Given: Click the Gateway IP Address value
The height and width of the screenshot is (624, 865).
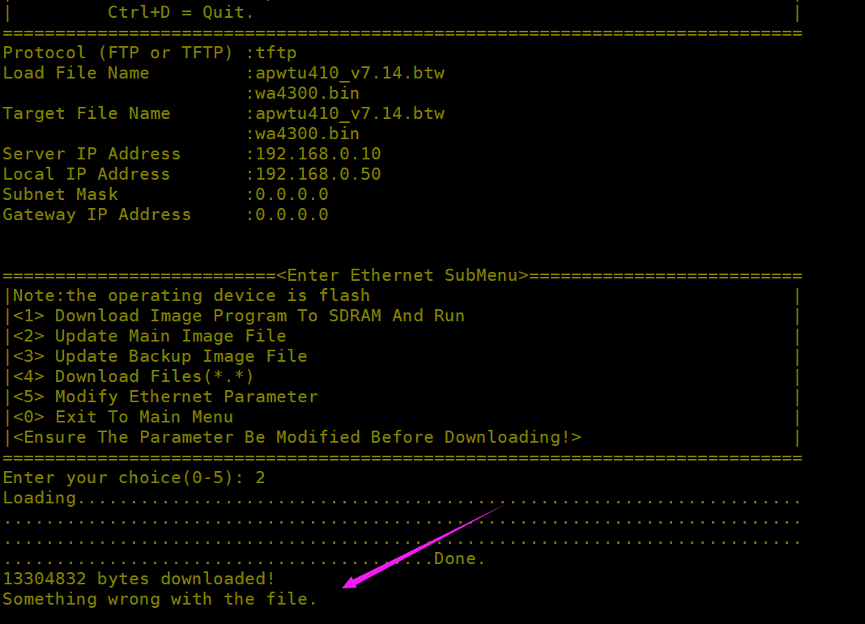Looking at the screenshot, I should (x=292, y=214).
